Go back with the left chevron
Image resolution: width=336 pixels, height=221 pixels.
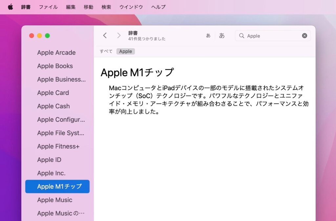point(105,35)
